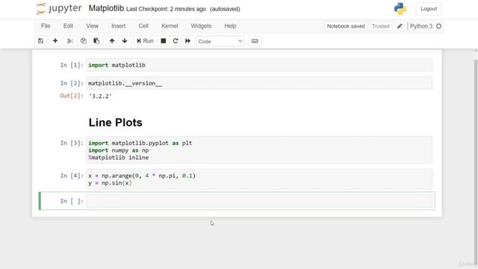478x269 pixels.
Task: Move selected cell up arrow
Action: [112, 41]
